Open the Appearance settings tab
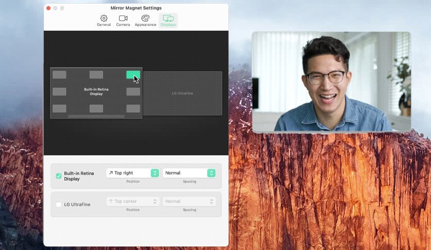Screen dimensions: 431x250 pos(145,21)
